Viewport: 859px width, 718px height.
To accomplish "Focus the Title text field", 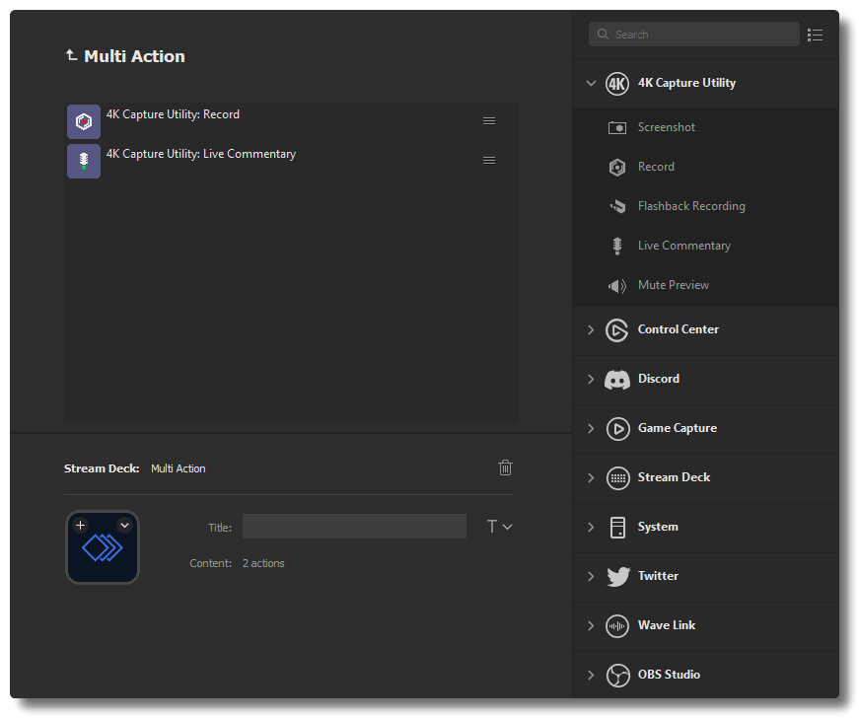I will pos(354,527).
